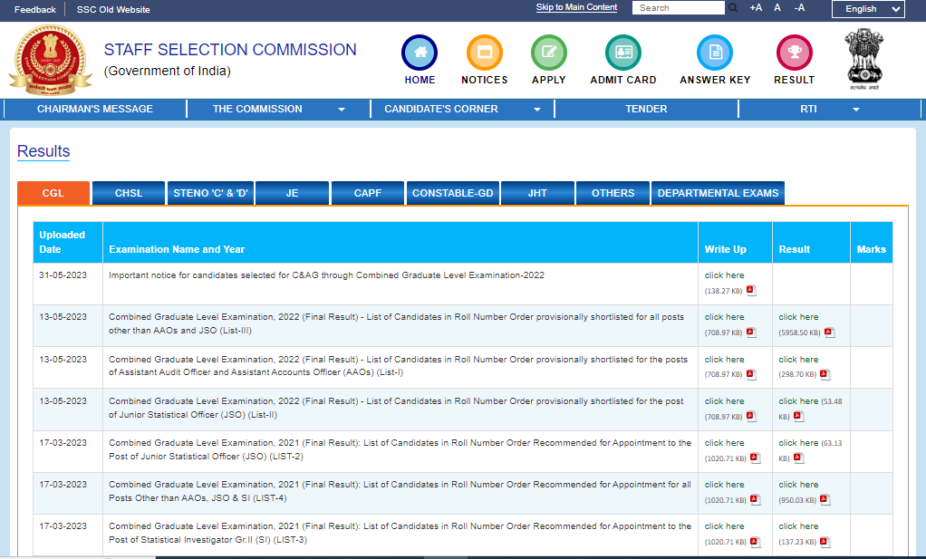The image size is (926, 559).
Task: Click 'click here' Write Up for 31-05-2023 notice
Action: coord(724,275)
